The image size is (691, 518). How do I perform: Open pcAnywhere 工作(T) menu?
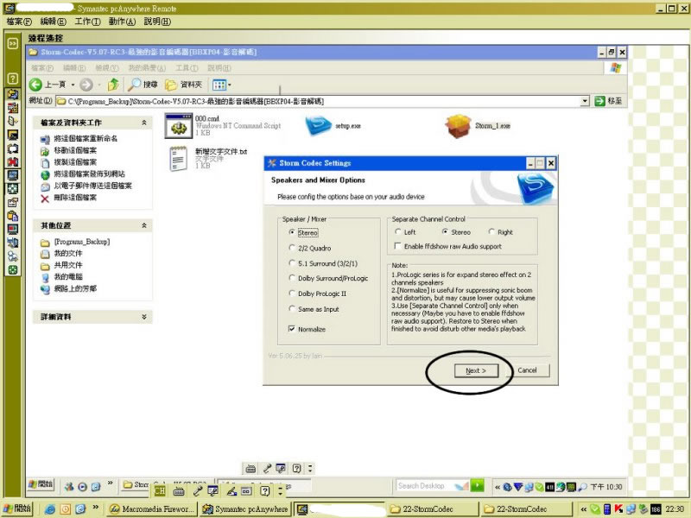pyautogui.click(x=87, y=21)
